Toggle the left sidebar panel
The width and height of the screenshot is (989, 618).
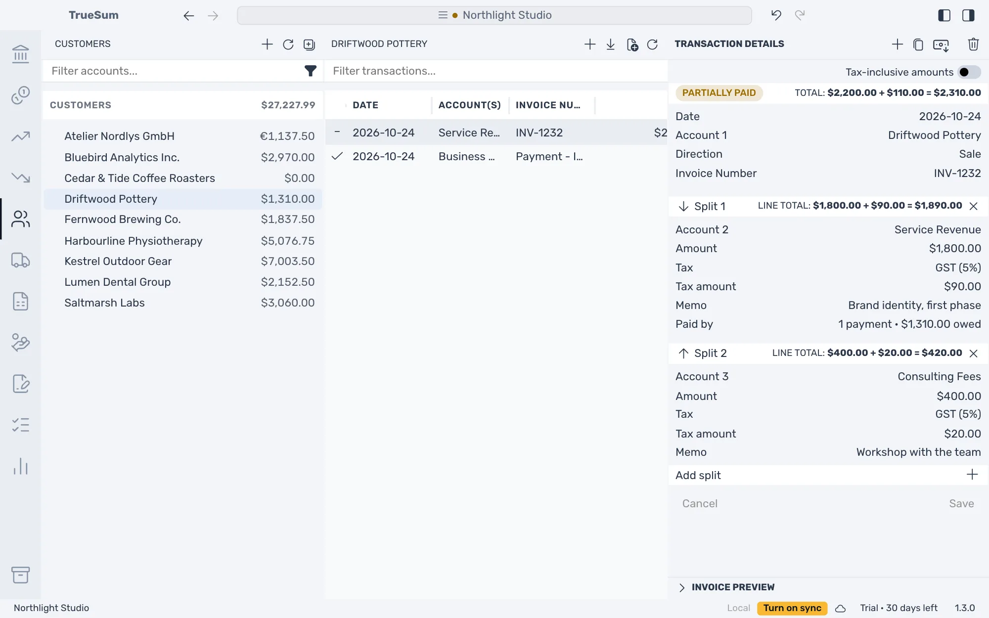click(x=944, y=15)
